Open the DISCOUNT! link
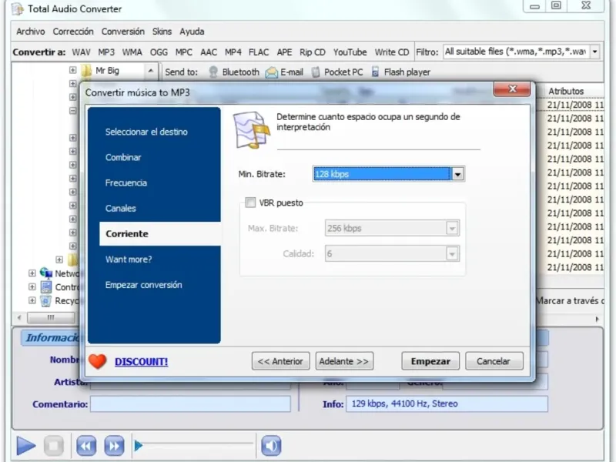616x462 pixels. [x=142, y=361]
